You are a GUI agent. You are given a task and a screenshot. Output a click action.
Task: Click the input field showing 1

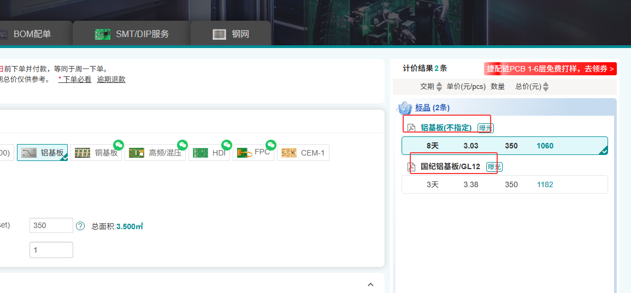51,250
